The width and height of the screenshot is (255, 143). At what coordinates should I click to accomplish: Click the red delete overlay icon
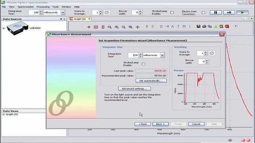coord(227,26)
